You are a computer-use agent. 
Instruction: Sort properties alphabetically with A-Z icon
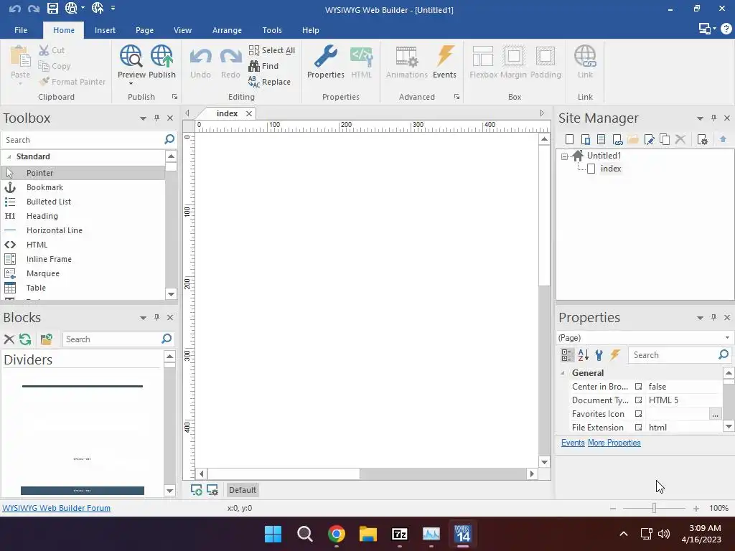click(583, 354)
